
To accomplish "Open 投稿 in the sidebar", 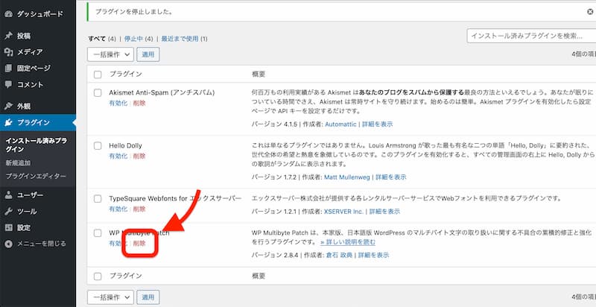I will click(24, 36).
